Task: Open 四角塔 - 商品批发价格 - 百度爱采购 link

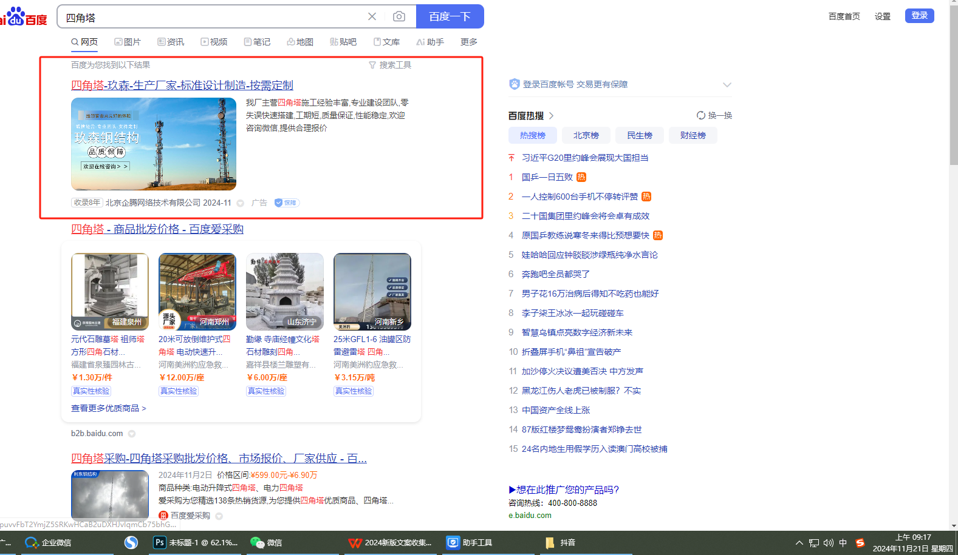Action: (157, 229)
